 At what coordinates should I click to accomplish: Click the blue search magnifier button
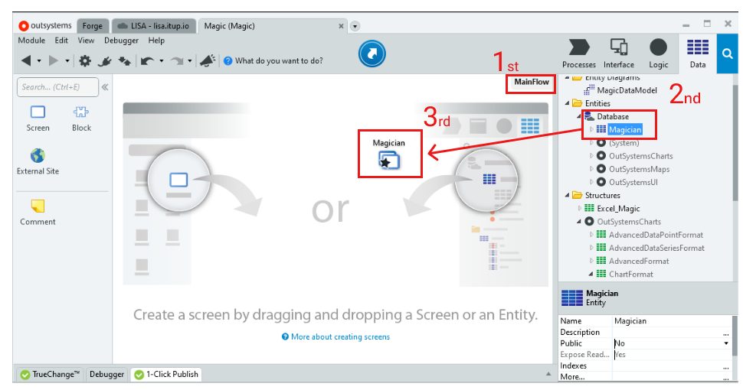point(728,54)
